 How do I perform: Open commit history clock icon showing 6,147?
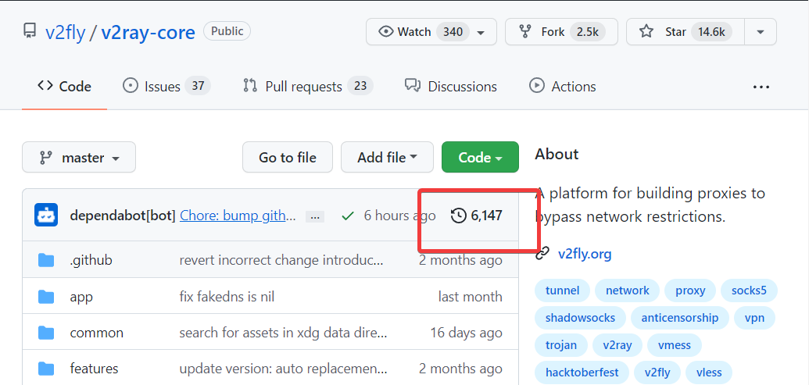[x=459, y=215]
